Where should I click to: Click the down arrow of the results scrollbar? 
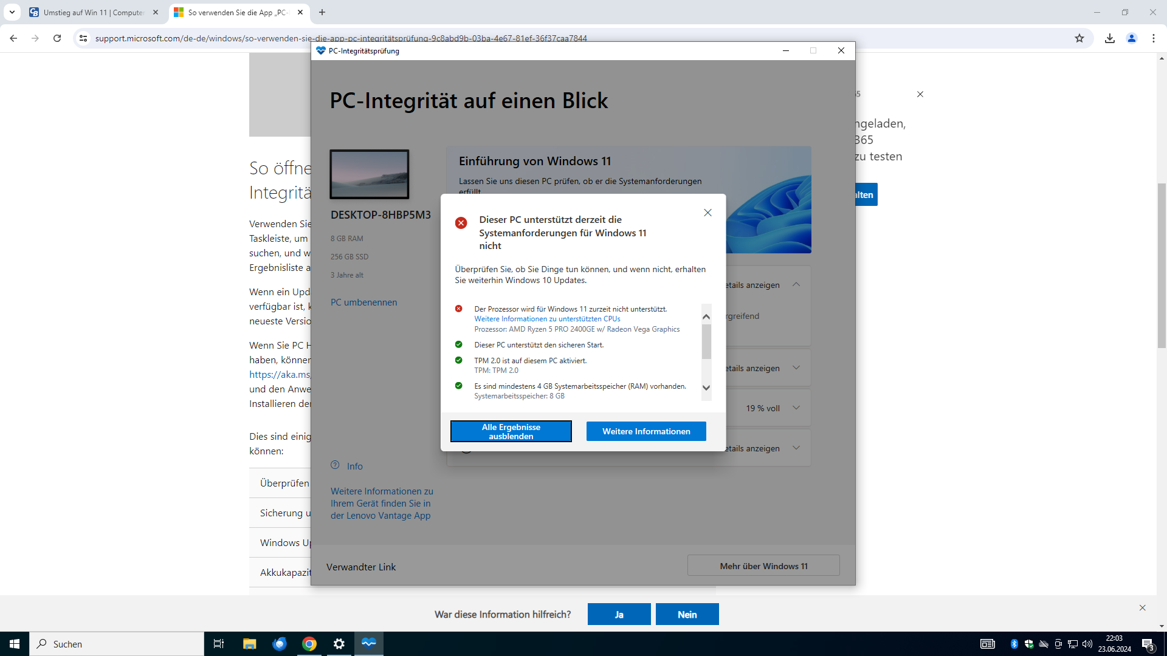pyautogui.click(x=706, y=387)
